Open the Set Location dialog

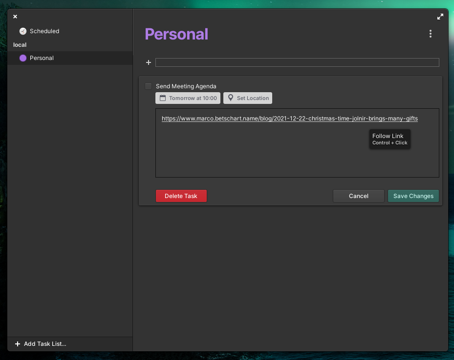coord(248,98)
